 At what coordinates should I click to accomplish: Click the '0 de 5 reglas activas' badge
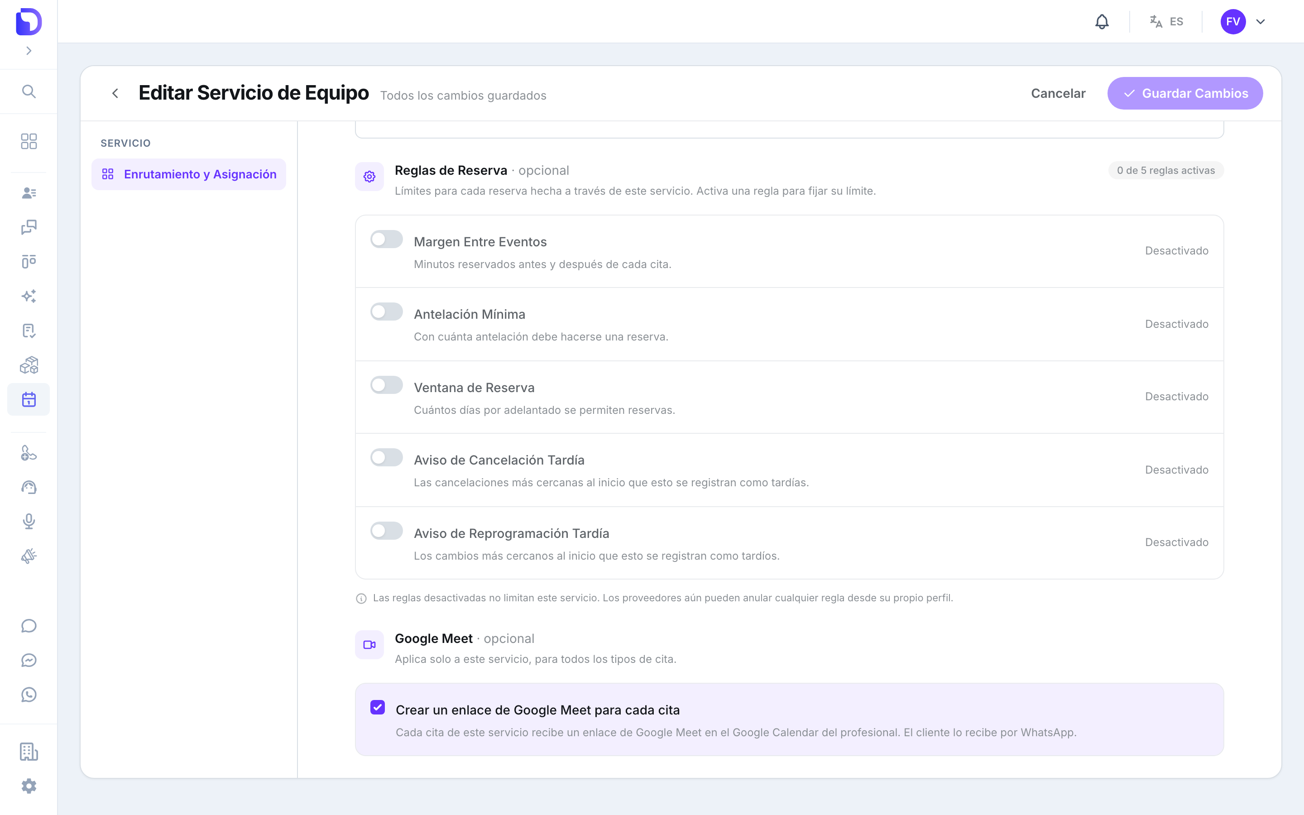(1166, 170)
